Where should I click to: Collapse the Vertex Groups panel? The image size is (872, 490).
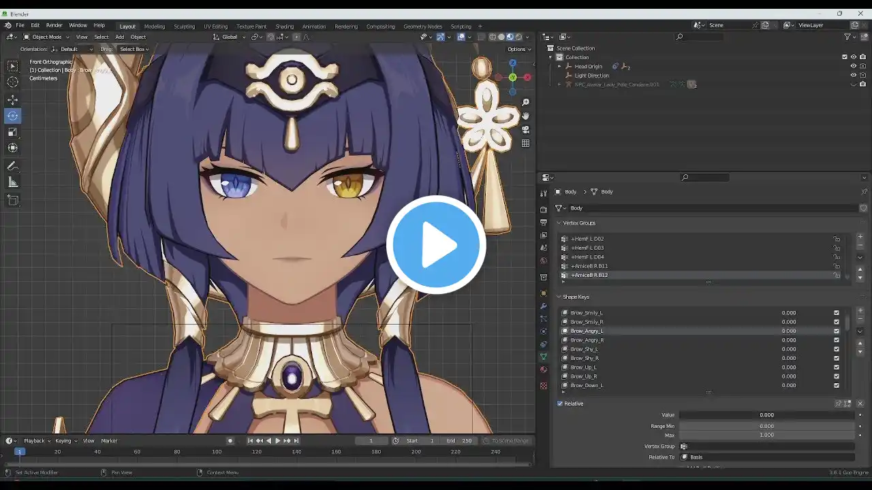[x=559, y=223]
